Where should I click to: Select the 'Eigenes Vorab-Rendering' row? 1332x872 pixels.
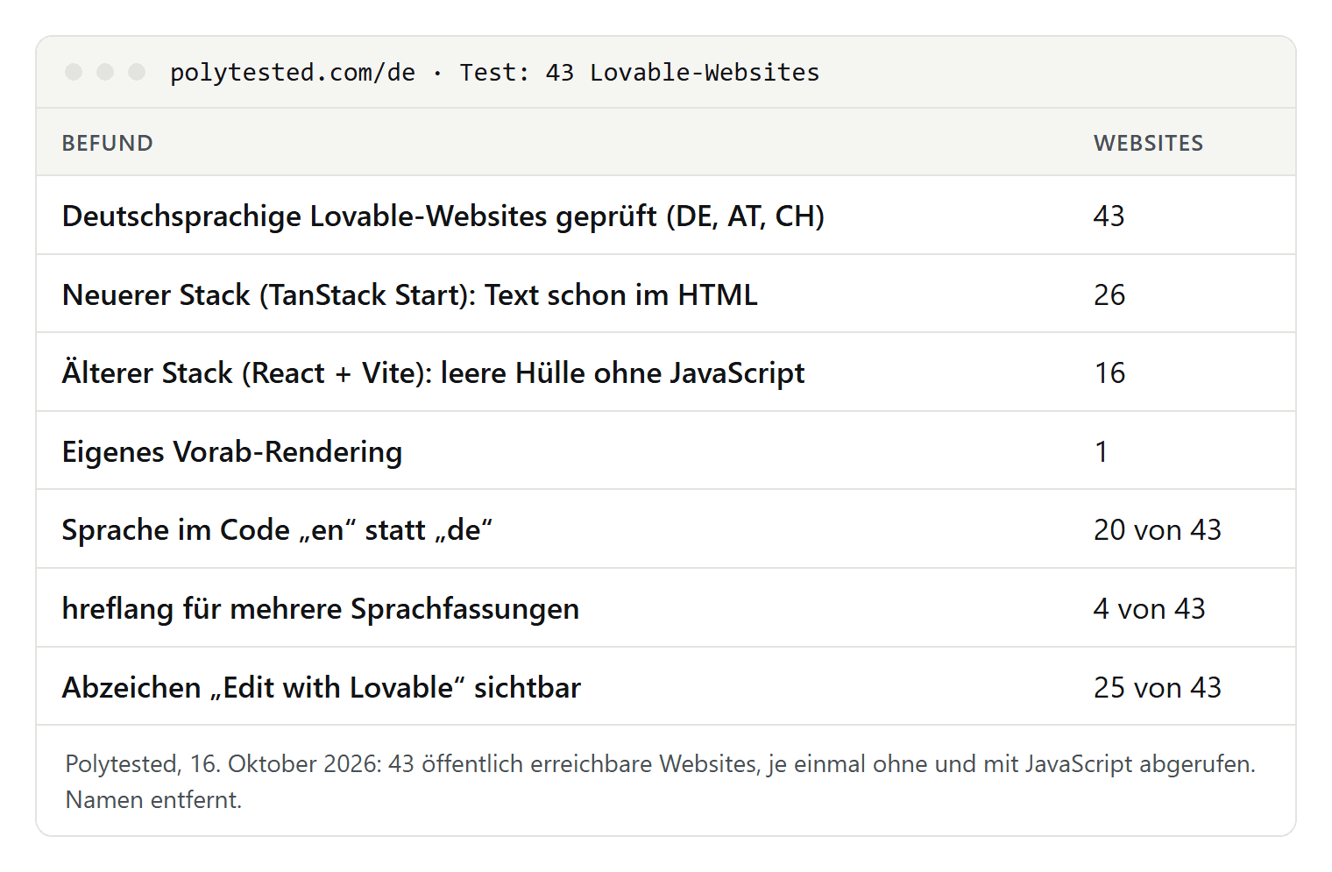(666, 451)
